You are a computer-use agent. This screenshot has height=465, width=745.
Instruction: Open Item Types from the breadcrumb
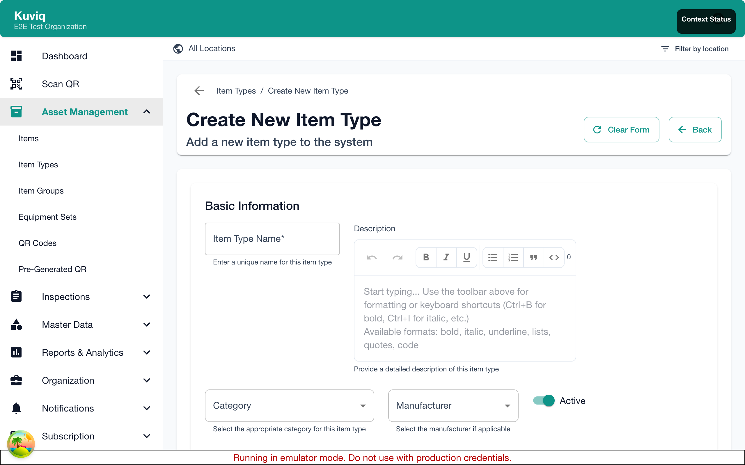236,91
